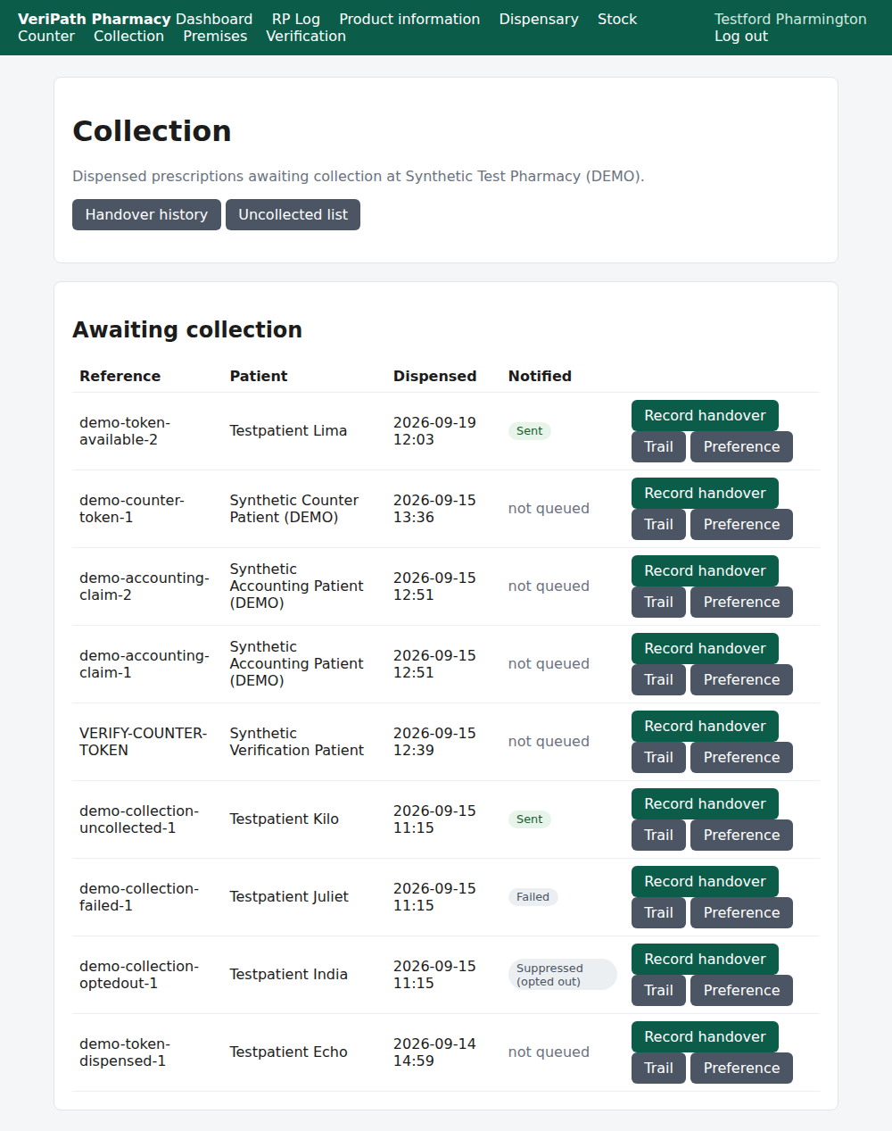Record handover for Testpatient Echo
The height and width of the screenshot is (1131, 892).
[x=705, y=1036]
